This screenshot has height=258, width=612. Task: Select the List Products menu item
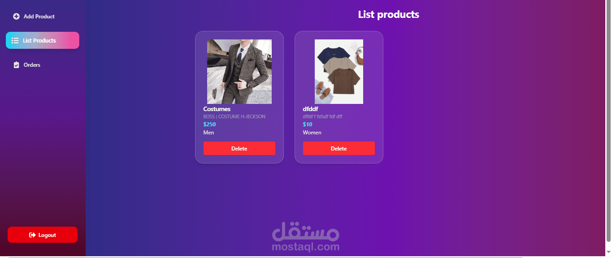click(43, 40)
